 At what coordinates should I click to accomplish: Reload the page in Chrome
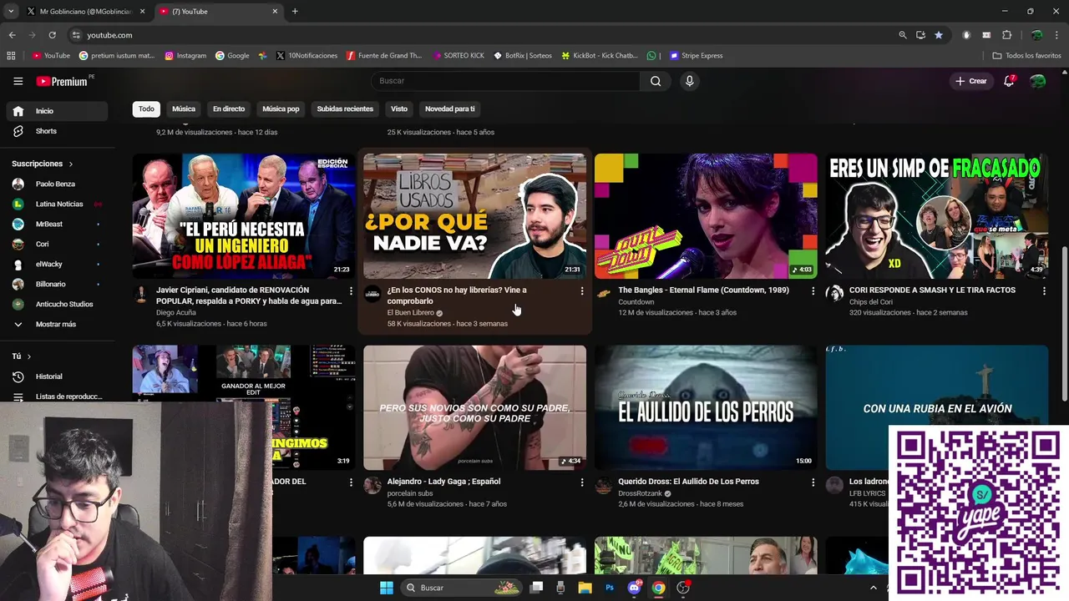pyautogui.click(x=52, y=35)
